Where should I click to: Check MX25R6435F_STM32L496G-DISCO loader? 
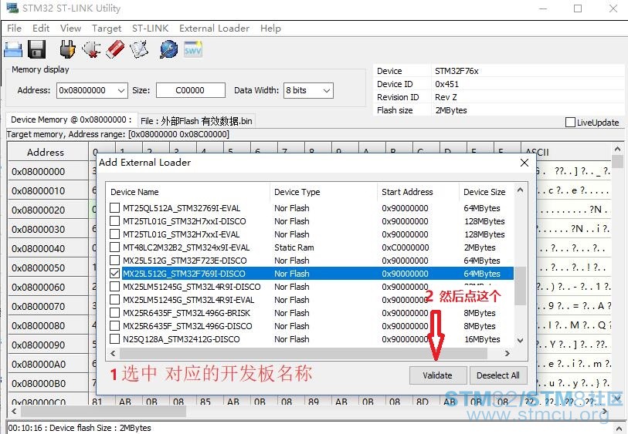[114, 326]
